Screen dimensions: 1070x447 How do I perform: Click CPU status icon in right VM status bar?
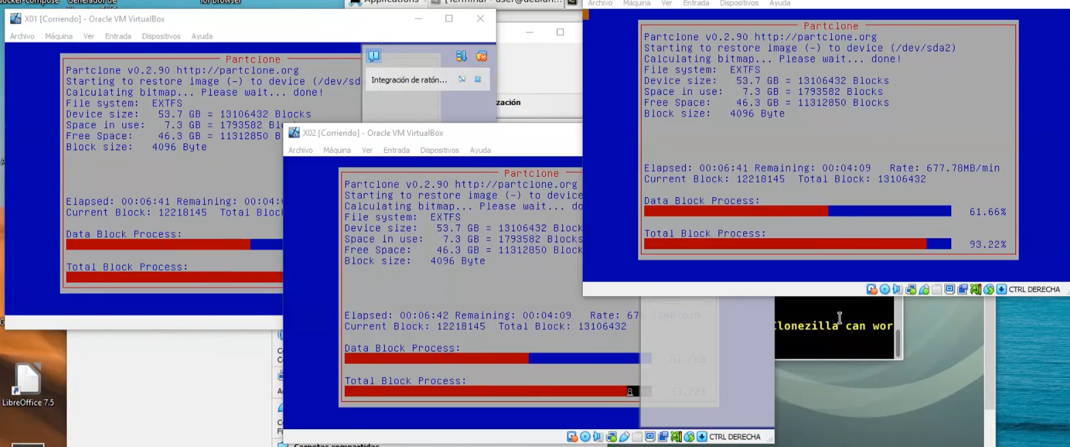click(x=976, y=289)
